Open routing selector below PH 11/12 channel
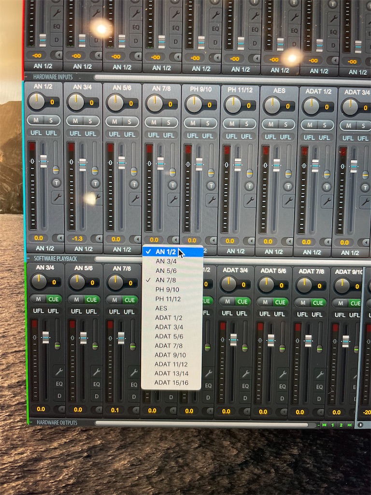 pos(236,251)
